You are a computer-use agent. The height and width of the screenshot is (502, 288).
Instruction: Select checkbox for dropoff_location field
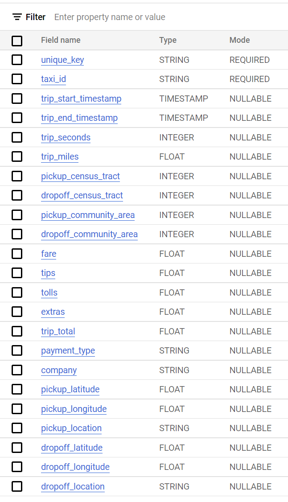point(17,486)
